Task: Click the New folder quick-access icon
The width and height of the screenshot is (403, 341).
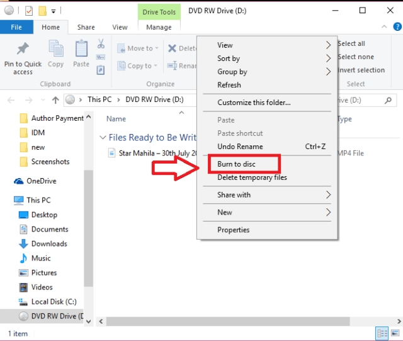Action: pos(42,11)
